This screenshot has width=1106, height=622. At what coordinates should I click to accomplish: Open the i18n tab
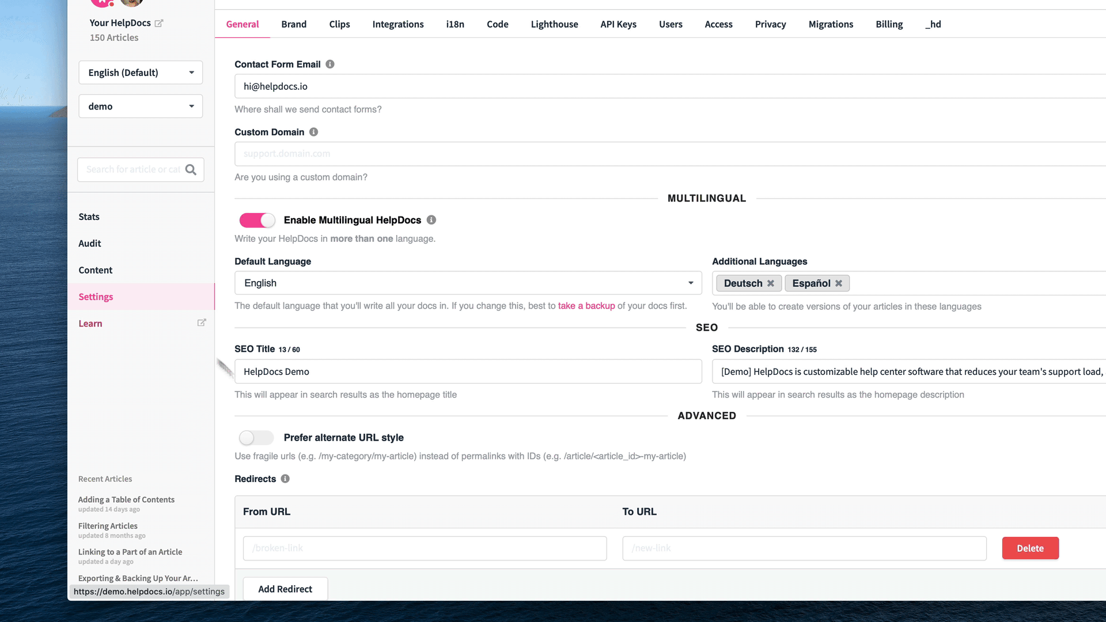coord(455,24)
